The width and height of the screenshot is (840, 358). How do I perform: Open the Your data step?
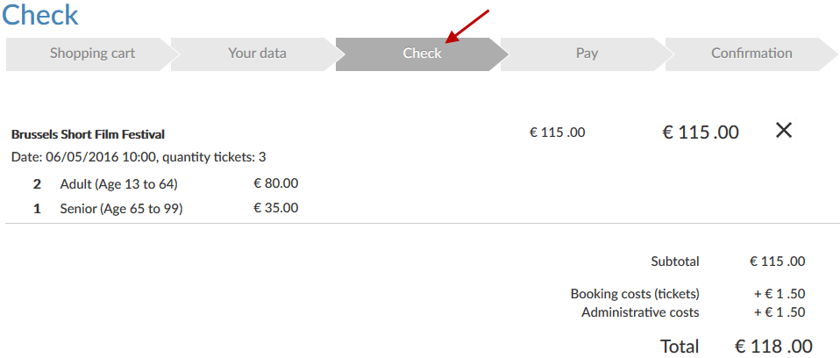coord(257,54)
